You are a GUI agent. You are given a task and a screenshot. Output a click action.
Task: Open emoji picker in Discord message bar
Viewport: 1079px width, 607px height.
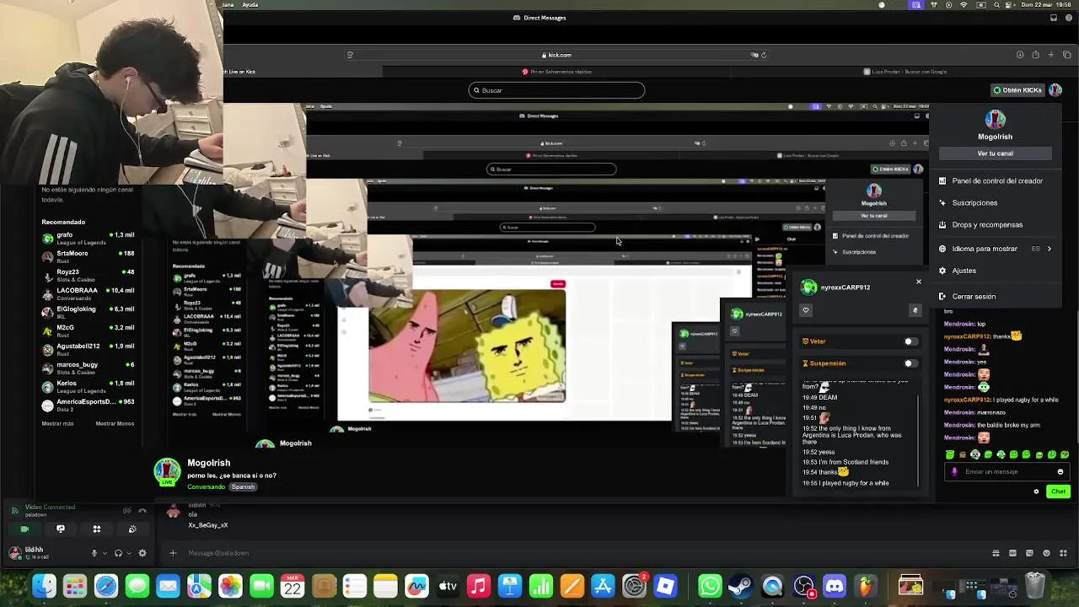click(x=1046, y=553)
